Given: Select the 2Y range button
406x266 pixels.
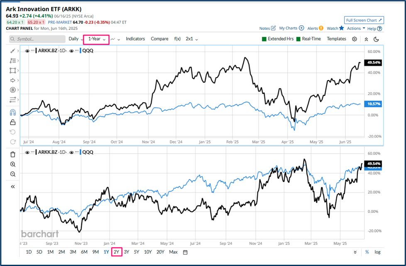Looking at the screenshot, I should [x=116, y=252].
